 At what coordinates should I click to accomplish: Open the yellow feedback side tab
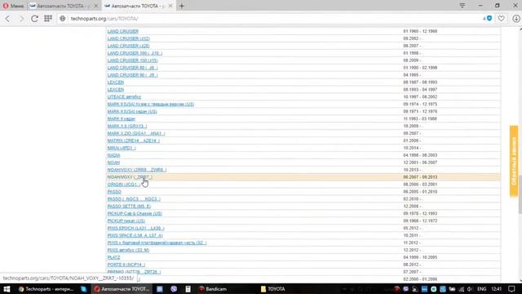(x=514, y=161)
